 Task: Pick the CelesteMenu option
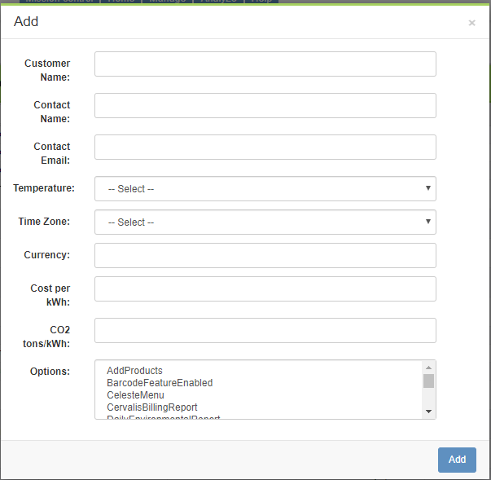tap(135, 395)
